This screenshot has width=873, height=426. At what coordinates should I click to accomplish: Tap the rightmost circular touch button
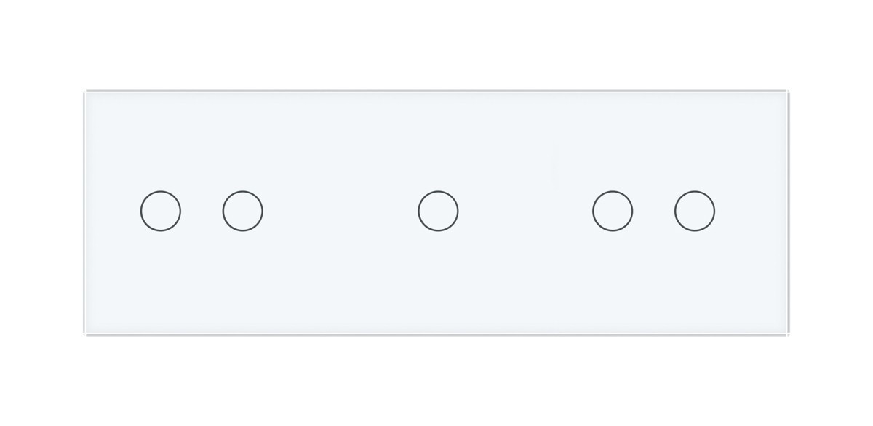tap(695, 212)
